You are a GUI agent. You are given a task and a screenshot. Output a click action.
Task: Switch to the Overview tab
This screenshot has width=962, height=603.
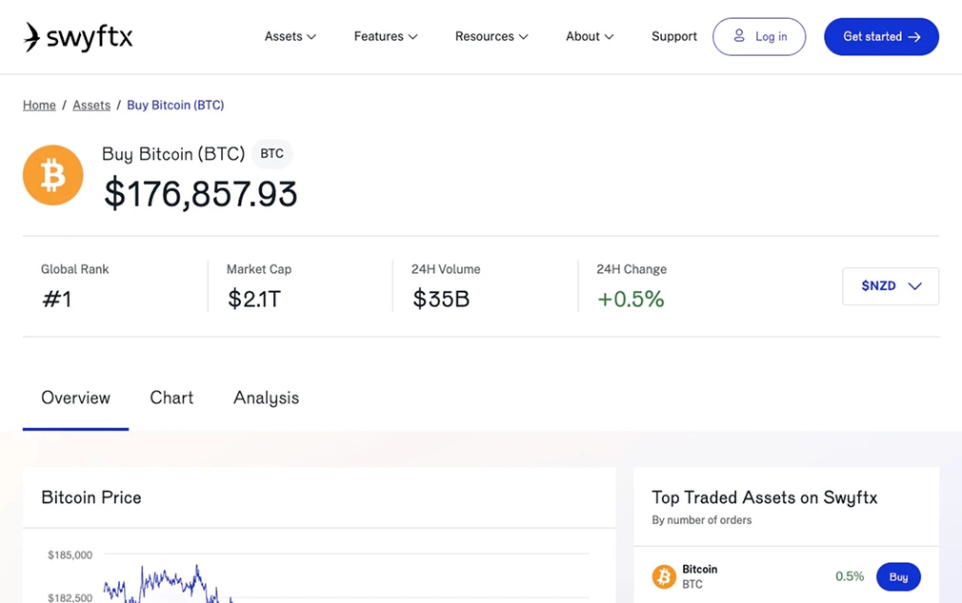(75, 399)
